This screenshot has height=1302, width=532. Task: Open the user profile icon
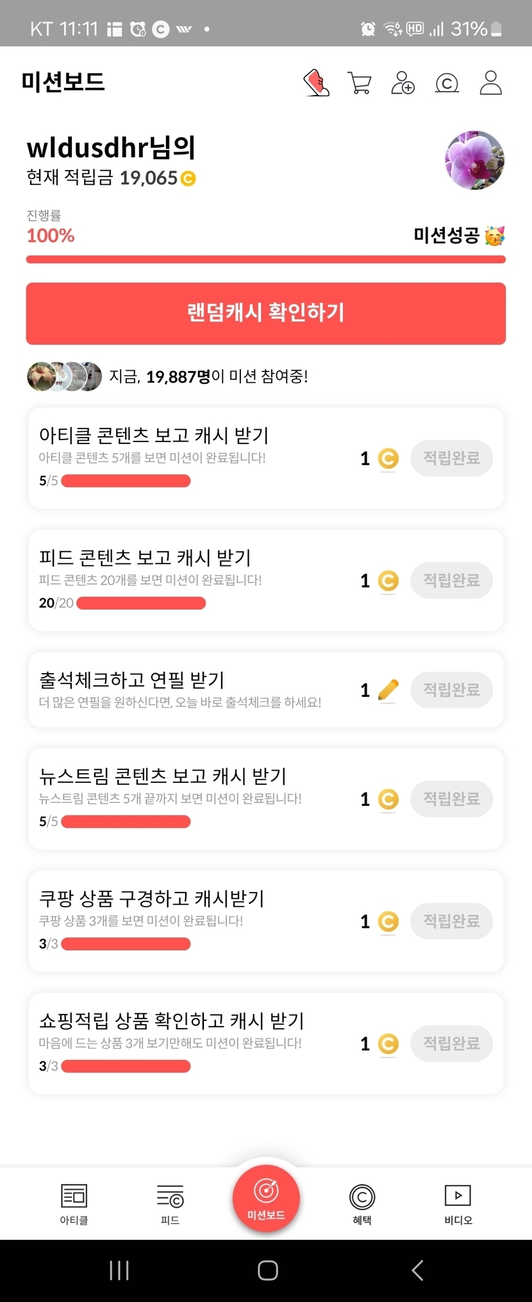490,83
